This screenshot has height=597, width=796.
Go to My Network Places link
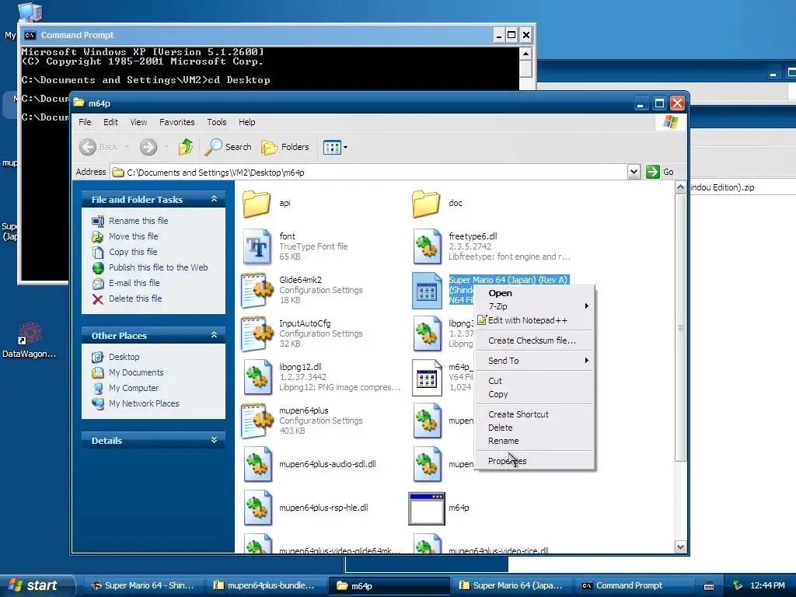(144, 403)
